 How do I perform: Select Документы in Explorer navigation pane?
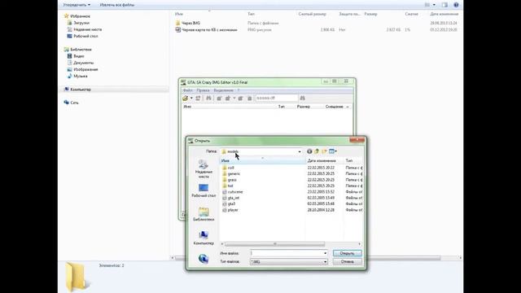click(81, 63)
